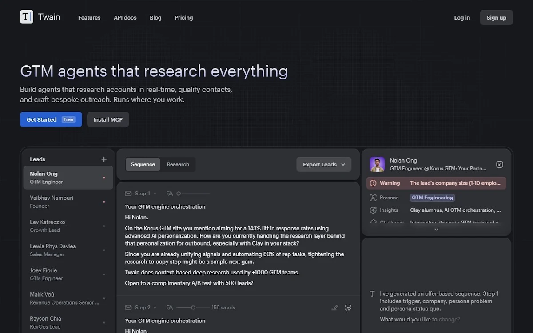Click Nolan Ong's profile photo

(377, 164)
